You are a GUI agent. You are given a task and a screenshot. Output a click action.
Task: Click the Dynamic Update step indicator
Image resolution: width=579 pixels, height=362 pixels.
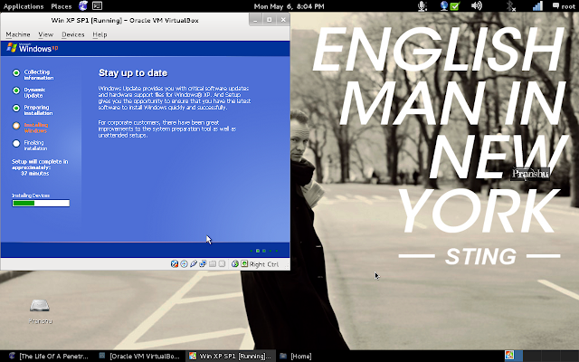(x=16, y=90)
